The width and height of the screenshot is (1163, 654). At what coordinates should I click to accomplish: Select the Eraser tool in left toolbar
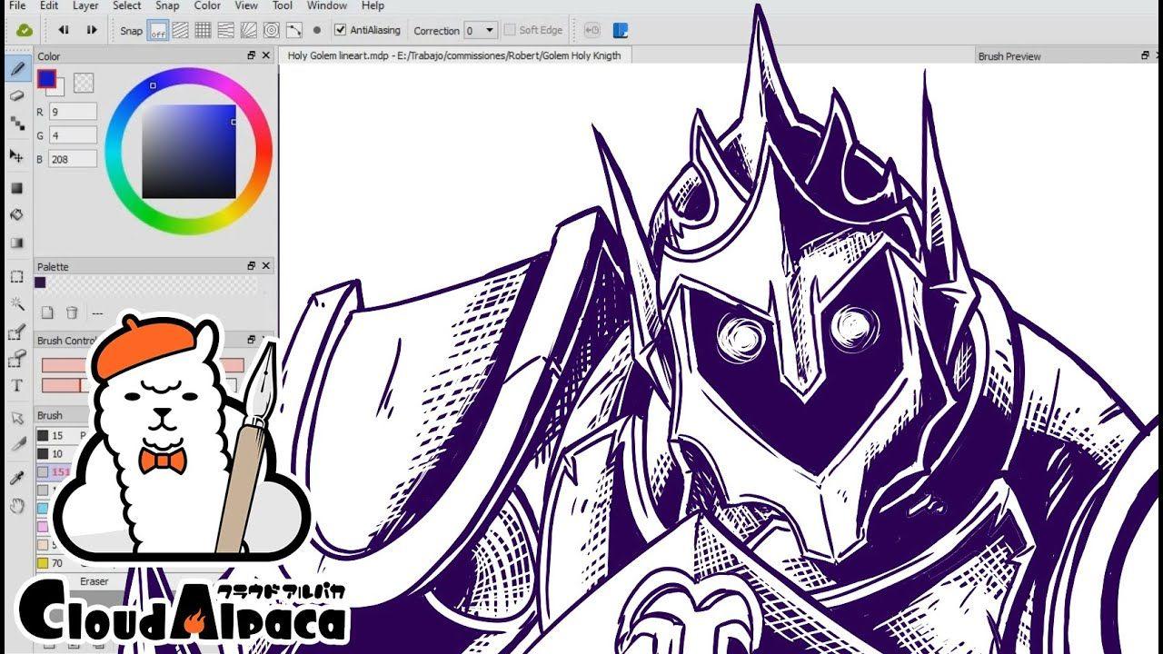16,96
